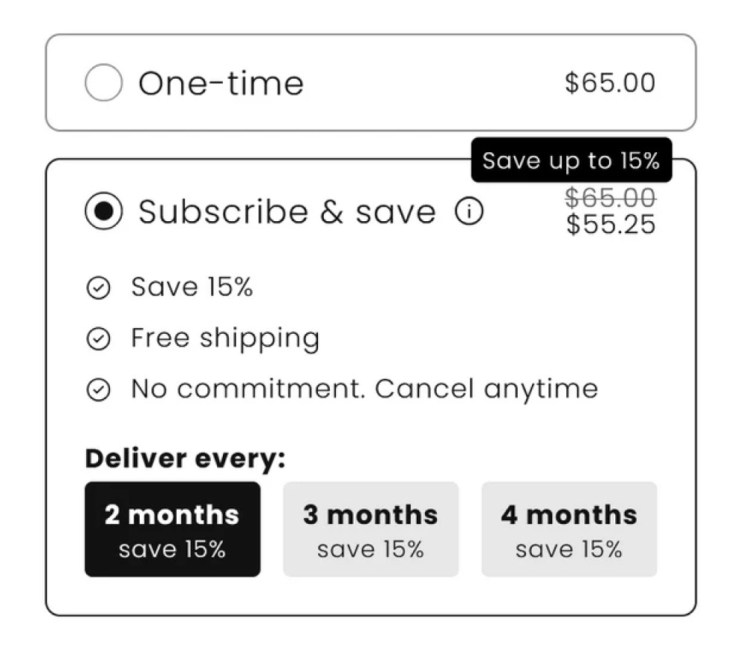This screenshot has width=740, height=650.
Task: Click the One-time option label
Action: (221, 83)
